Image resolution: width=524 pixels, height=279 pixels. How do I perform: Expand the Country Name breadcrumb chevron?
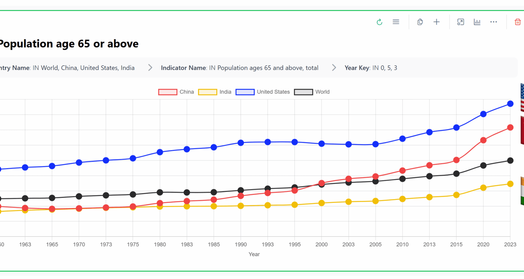point(150,68)
